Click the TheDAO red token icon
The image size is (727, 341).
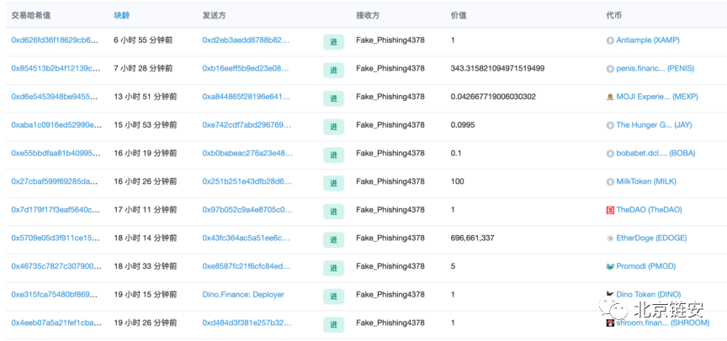point(610,210)
